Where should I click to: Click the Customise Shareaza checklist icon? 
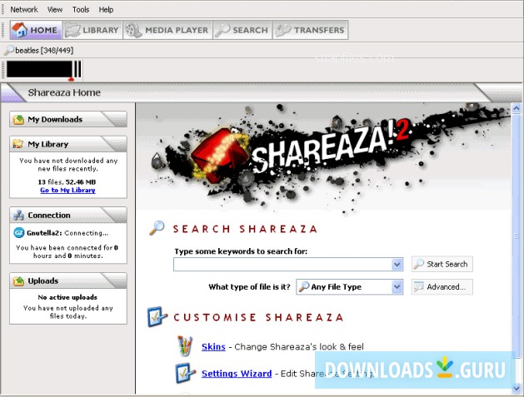tap(157, 316)
